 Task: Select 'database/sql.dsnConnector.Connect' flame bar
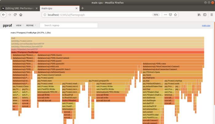[172, 69]
